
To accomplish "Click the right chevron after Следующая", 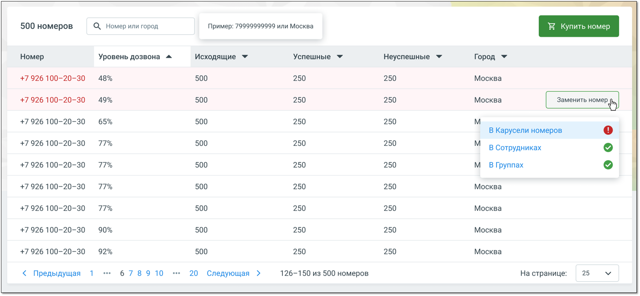I will (x=259, y=273).
